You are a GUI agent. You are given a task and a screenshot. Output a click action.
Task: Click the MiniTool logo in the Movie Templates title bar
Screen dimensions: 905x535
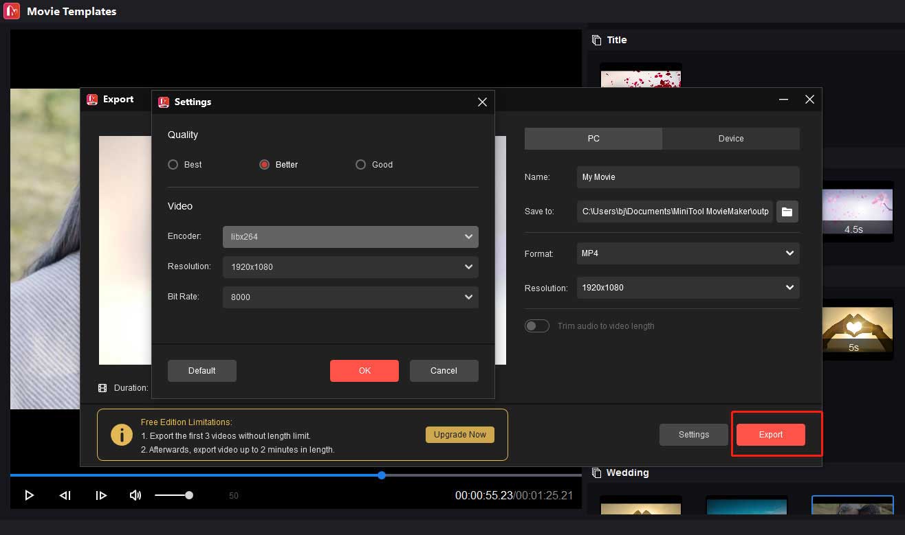click(11, 11)
